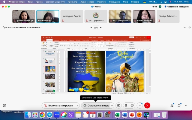Open video options dropdown arrow

pyautogui.click(x=112, y=106)
